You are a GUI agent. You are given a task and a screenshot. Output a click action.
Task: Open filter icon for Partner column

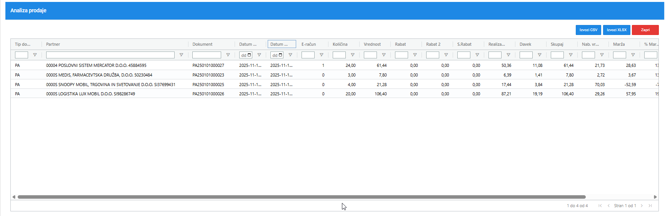[182, 55]
